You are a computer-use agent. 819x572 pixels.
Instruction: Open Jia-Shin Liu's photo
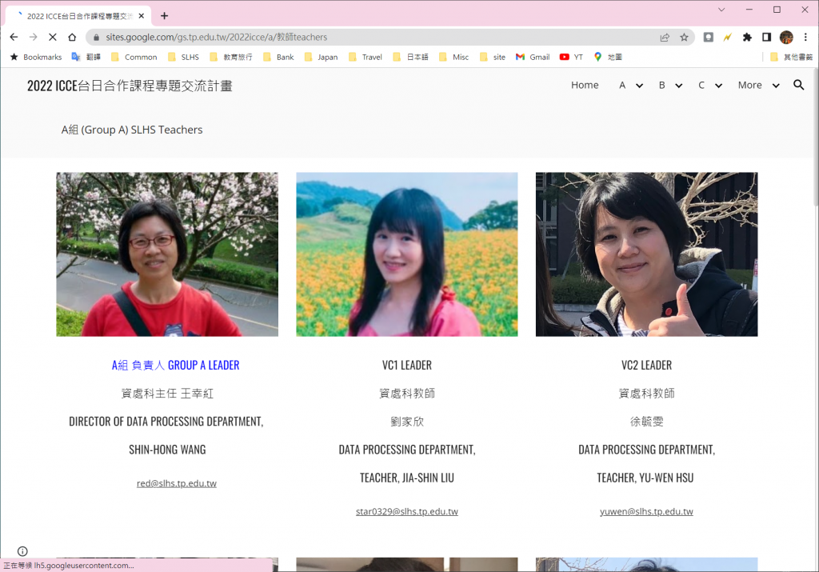coord(407,254)
